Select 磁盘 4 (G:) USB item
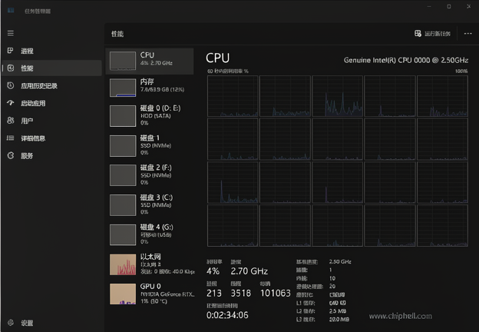Screen dimensions: 479x332 [150, 234]
